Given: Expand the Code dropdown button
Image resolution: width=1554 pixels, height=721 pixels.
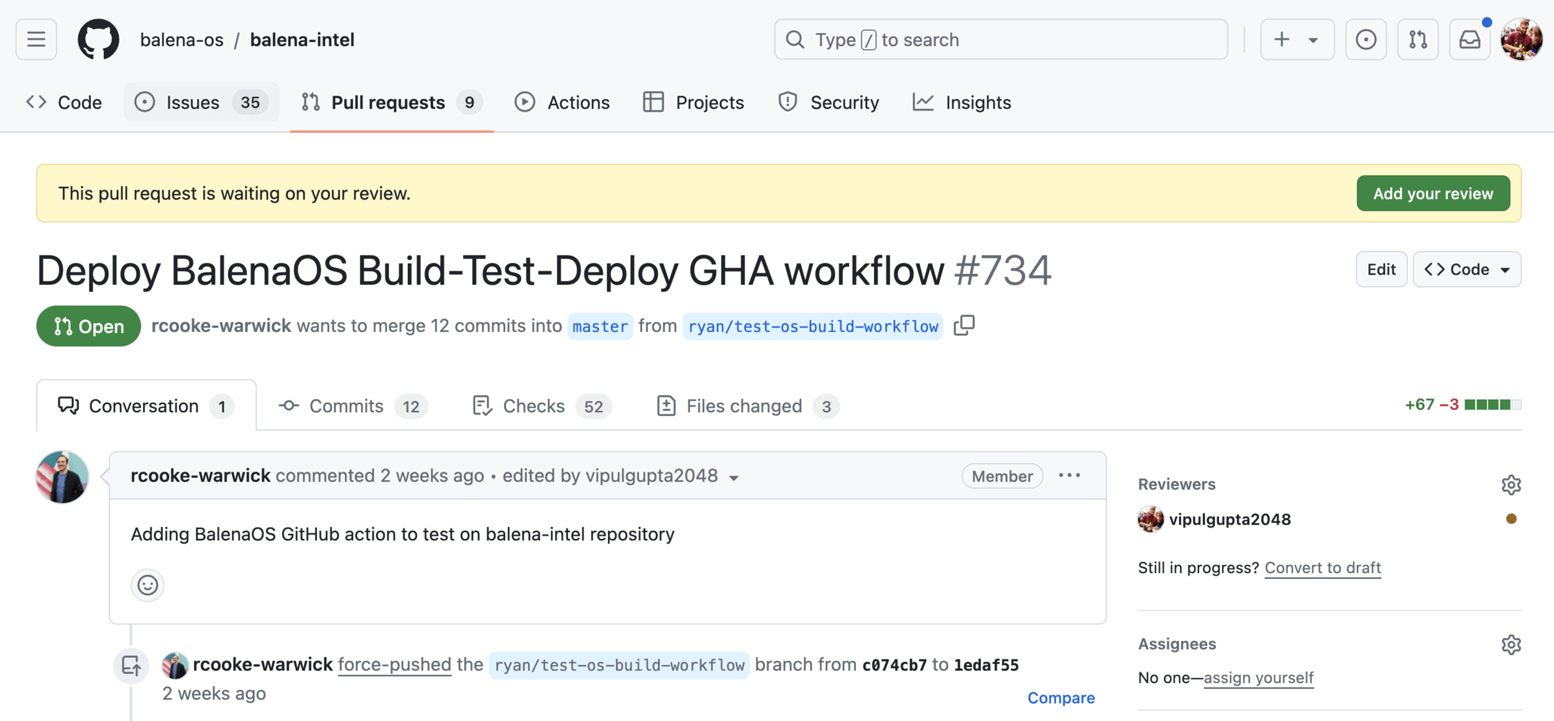Looking at the screenshot, I should tap(1467, 269).
